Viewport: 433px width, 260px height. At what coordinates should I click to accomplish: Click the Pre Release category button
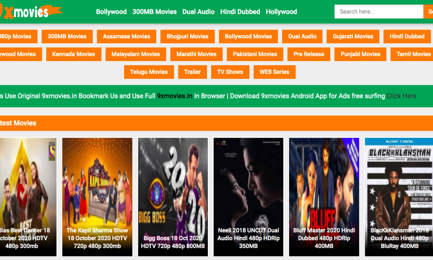click(309, 54)
